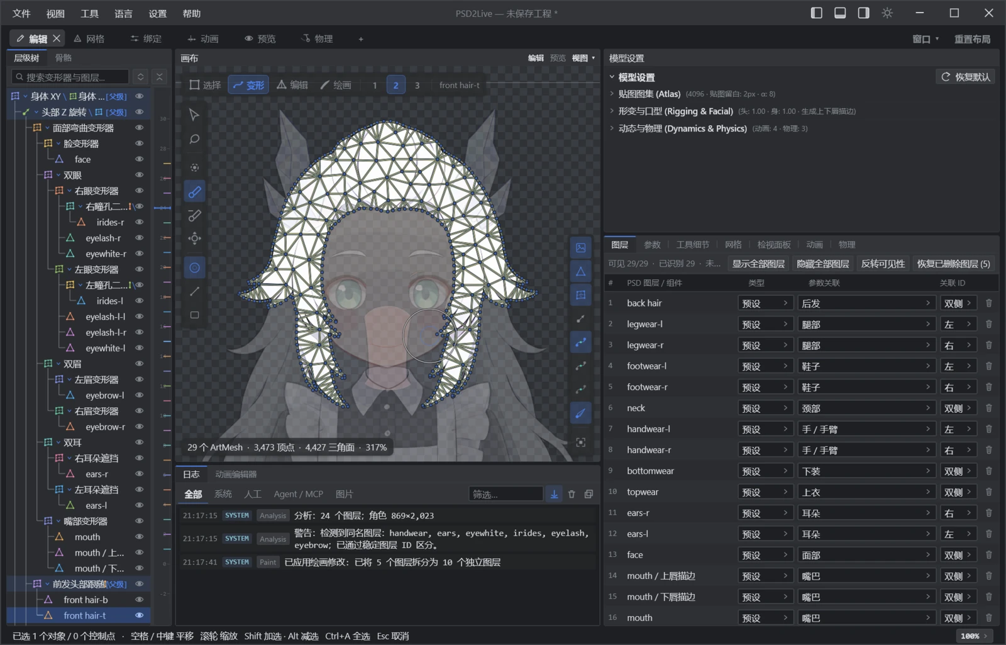Collapse the 双眼 tree node

pos(58,175)
